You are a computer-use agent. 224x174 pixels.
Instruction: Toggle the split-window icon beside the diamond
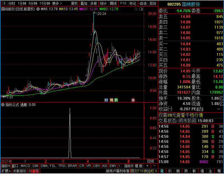click(141, 9)
